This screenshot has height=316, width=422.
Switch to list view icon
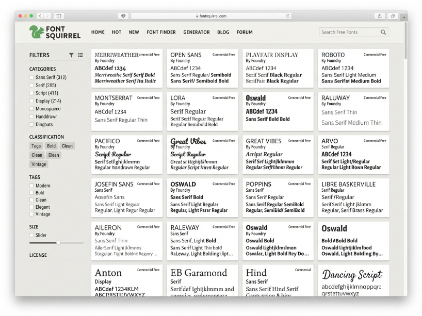[x=80, y=55]
